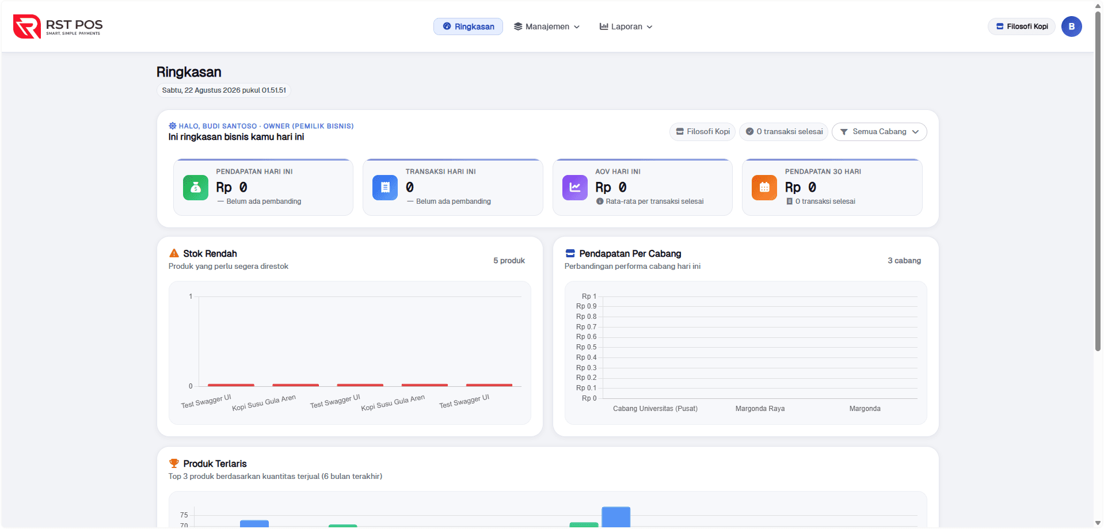Screen dimensions: 1104x529
Task: Click the info icon beside Rata-rata per transaksi
Action: [600, 201]
